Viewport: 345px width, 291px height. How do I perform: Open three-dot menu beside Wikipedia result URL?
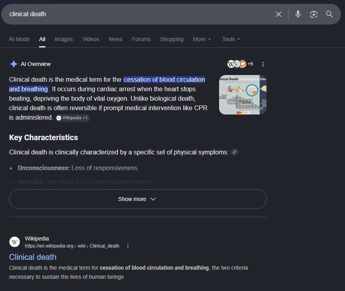click(128, 246)
